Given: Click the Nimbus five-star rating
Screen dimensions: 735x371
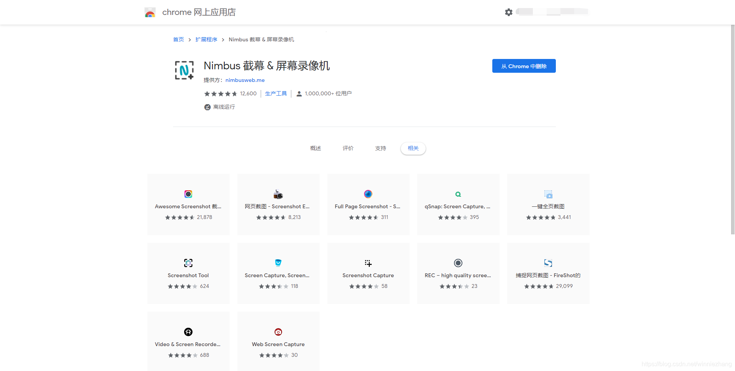Looking at the screenshot, I should point(220,94).
